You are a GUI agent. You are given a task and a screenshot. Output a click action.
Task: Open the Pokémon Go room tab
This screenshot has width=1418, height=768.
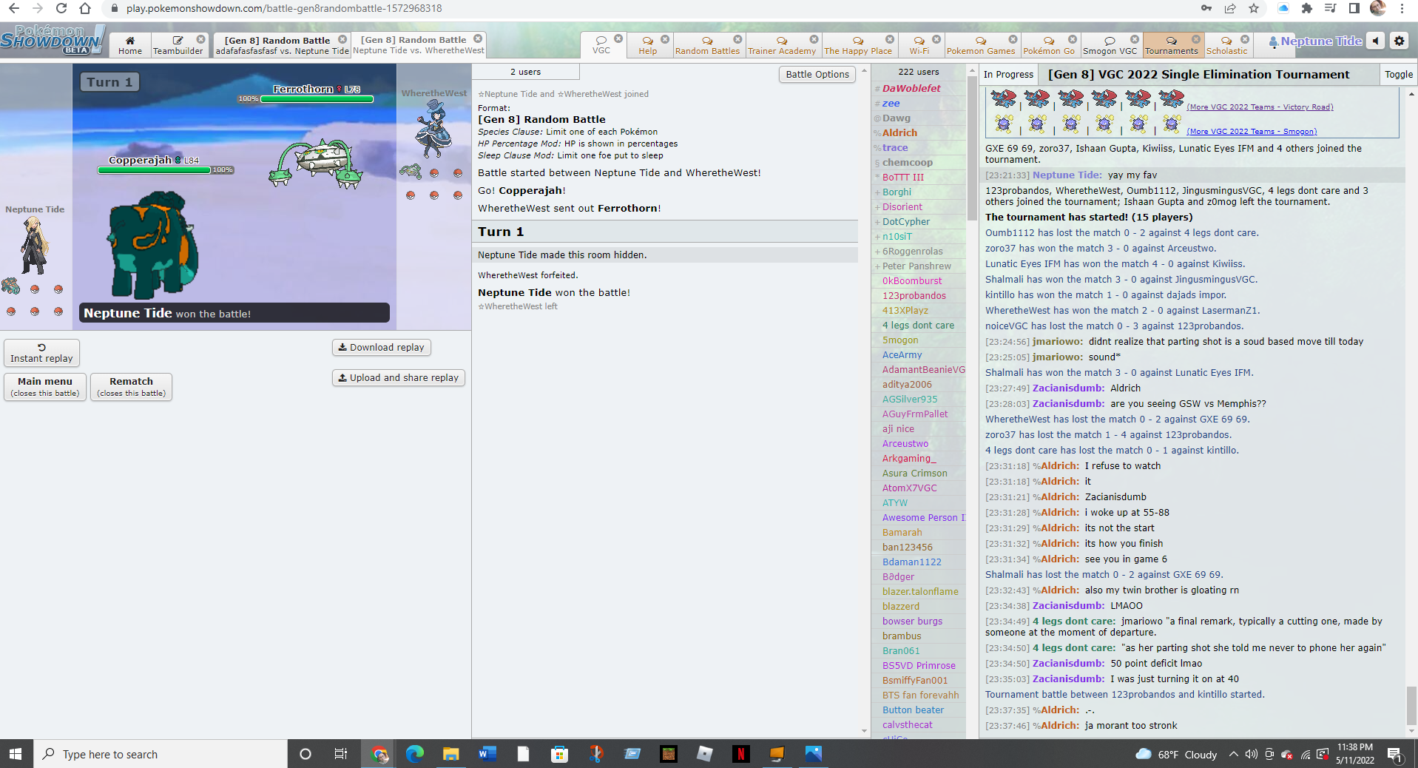[x=1049, y=45]
